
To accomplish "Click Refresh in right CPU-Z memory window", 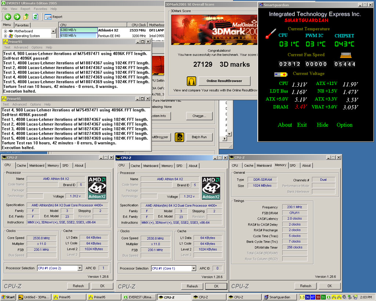I will (x=305, y=286).
